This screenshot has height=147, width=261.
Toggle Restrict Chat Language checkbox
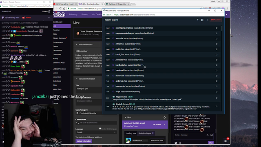click(100, 129)
